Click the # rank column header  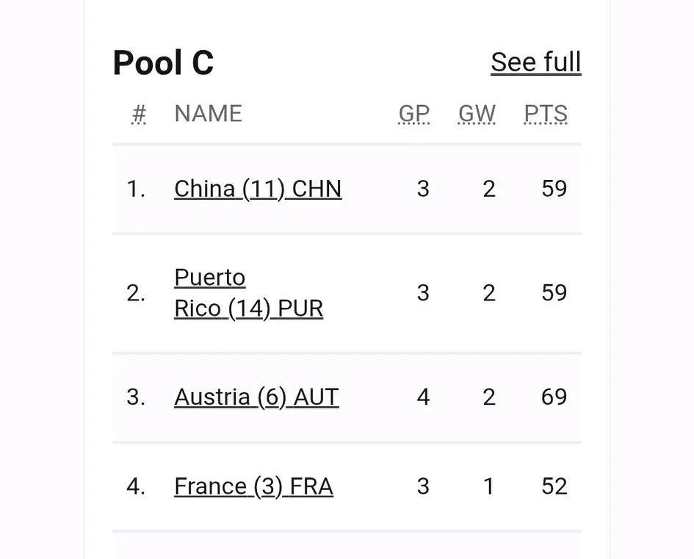tap(139, 114)
